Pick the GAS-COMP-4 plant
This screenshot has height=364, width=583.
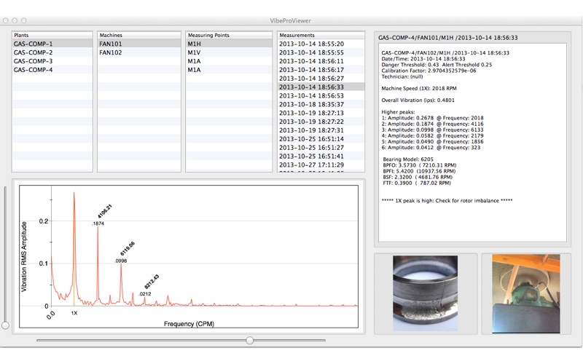[x=34, y=70]
